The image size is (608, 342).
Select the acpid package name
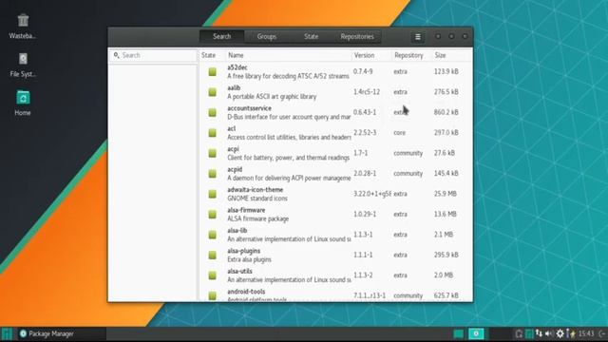pyautogui.click(x=235, y=169)
